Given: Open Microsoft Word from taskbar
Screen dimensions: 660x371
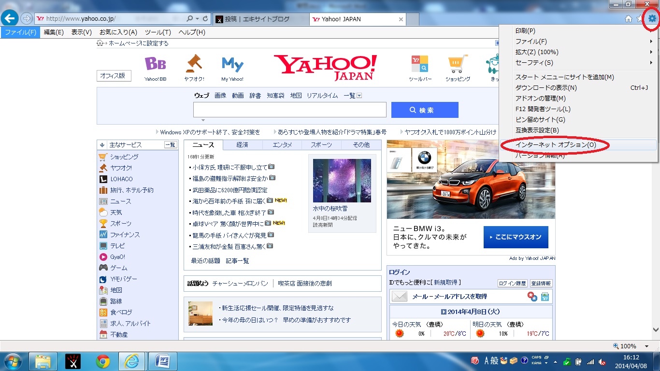Looking at the screenshot, I should click(x=162, y=361).
